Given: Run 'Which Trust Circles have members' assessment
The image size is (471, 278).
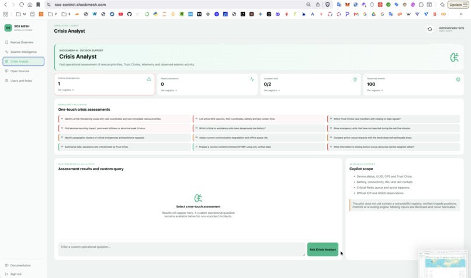Looking at the screenshot, I should click(393, 119).
